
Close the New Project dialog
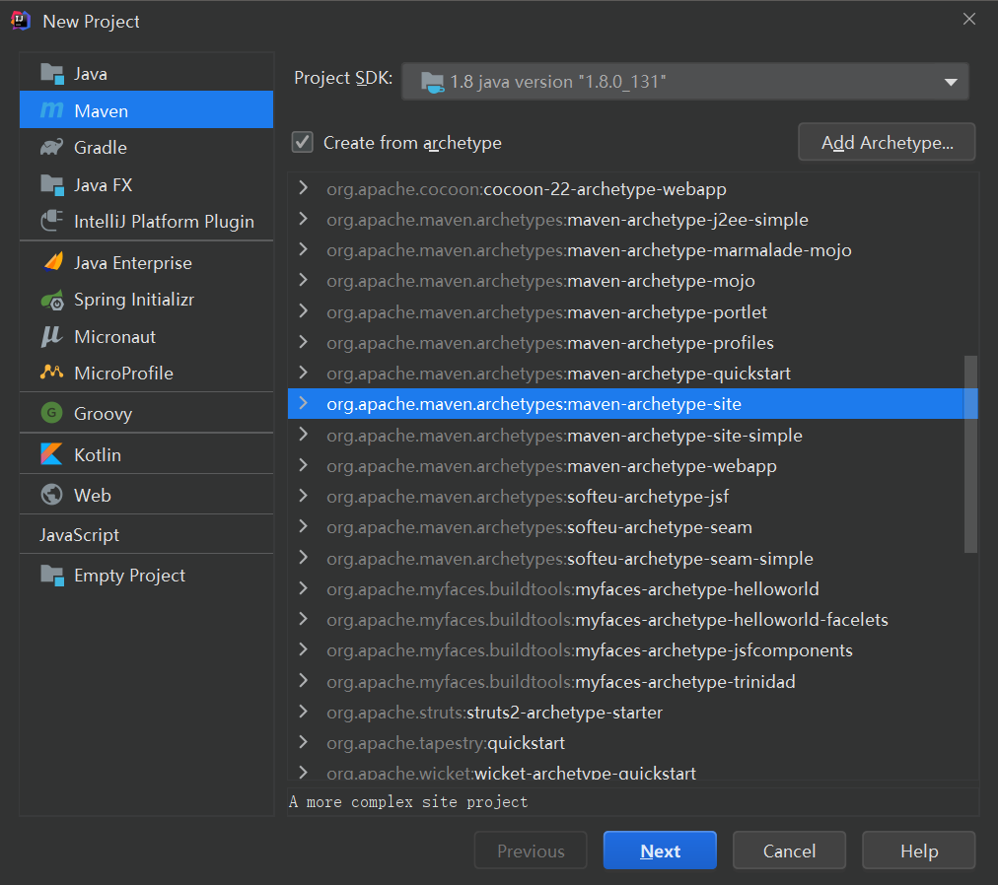click(968, 19)
